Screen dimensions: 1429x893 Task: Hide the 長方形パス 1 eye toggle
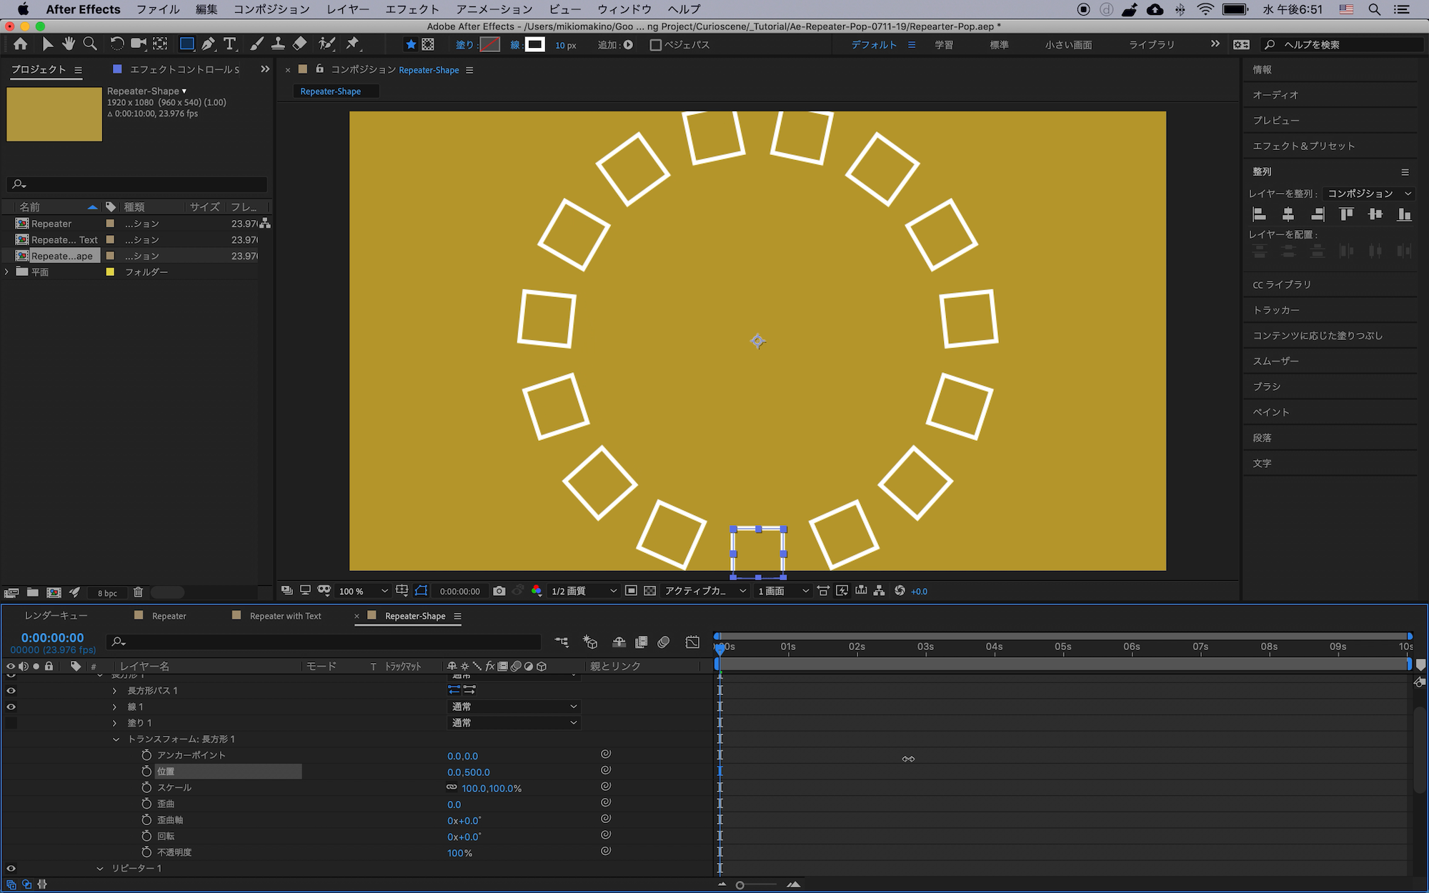point(11,691)
